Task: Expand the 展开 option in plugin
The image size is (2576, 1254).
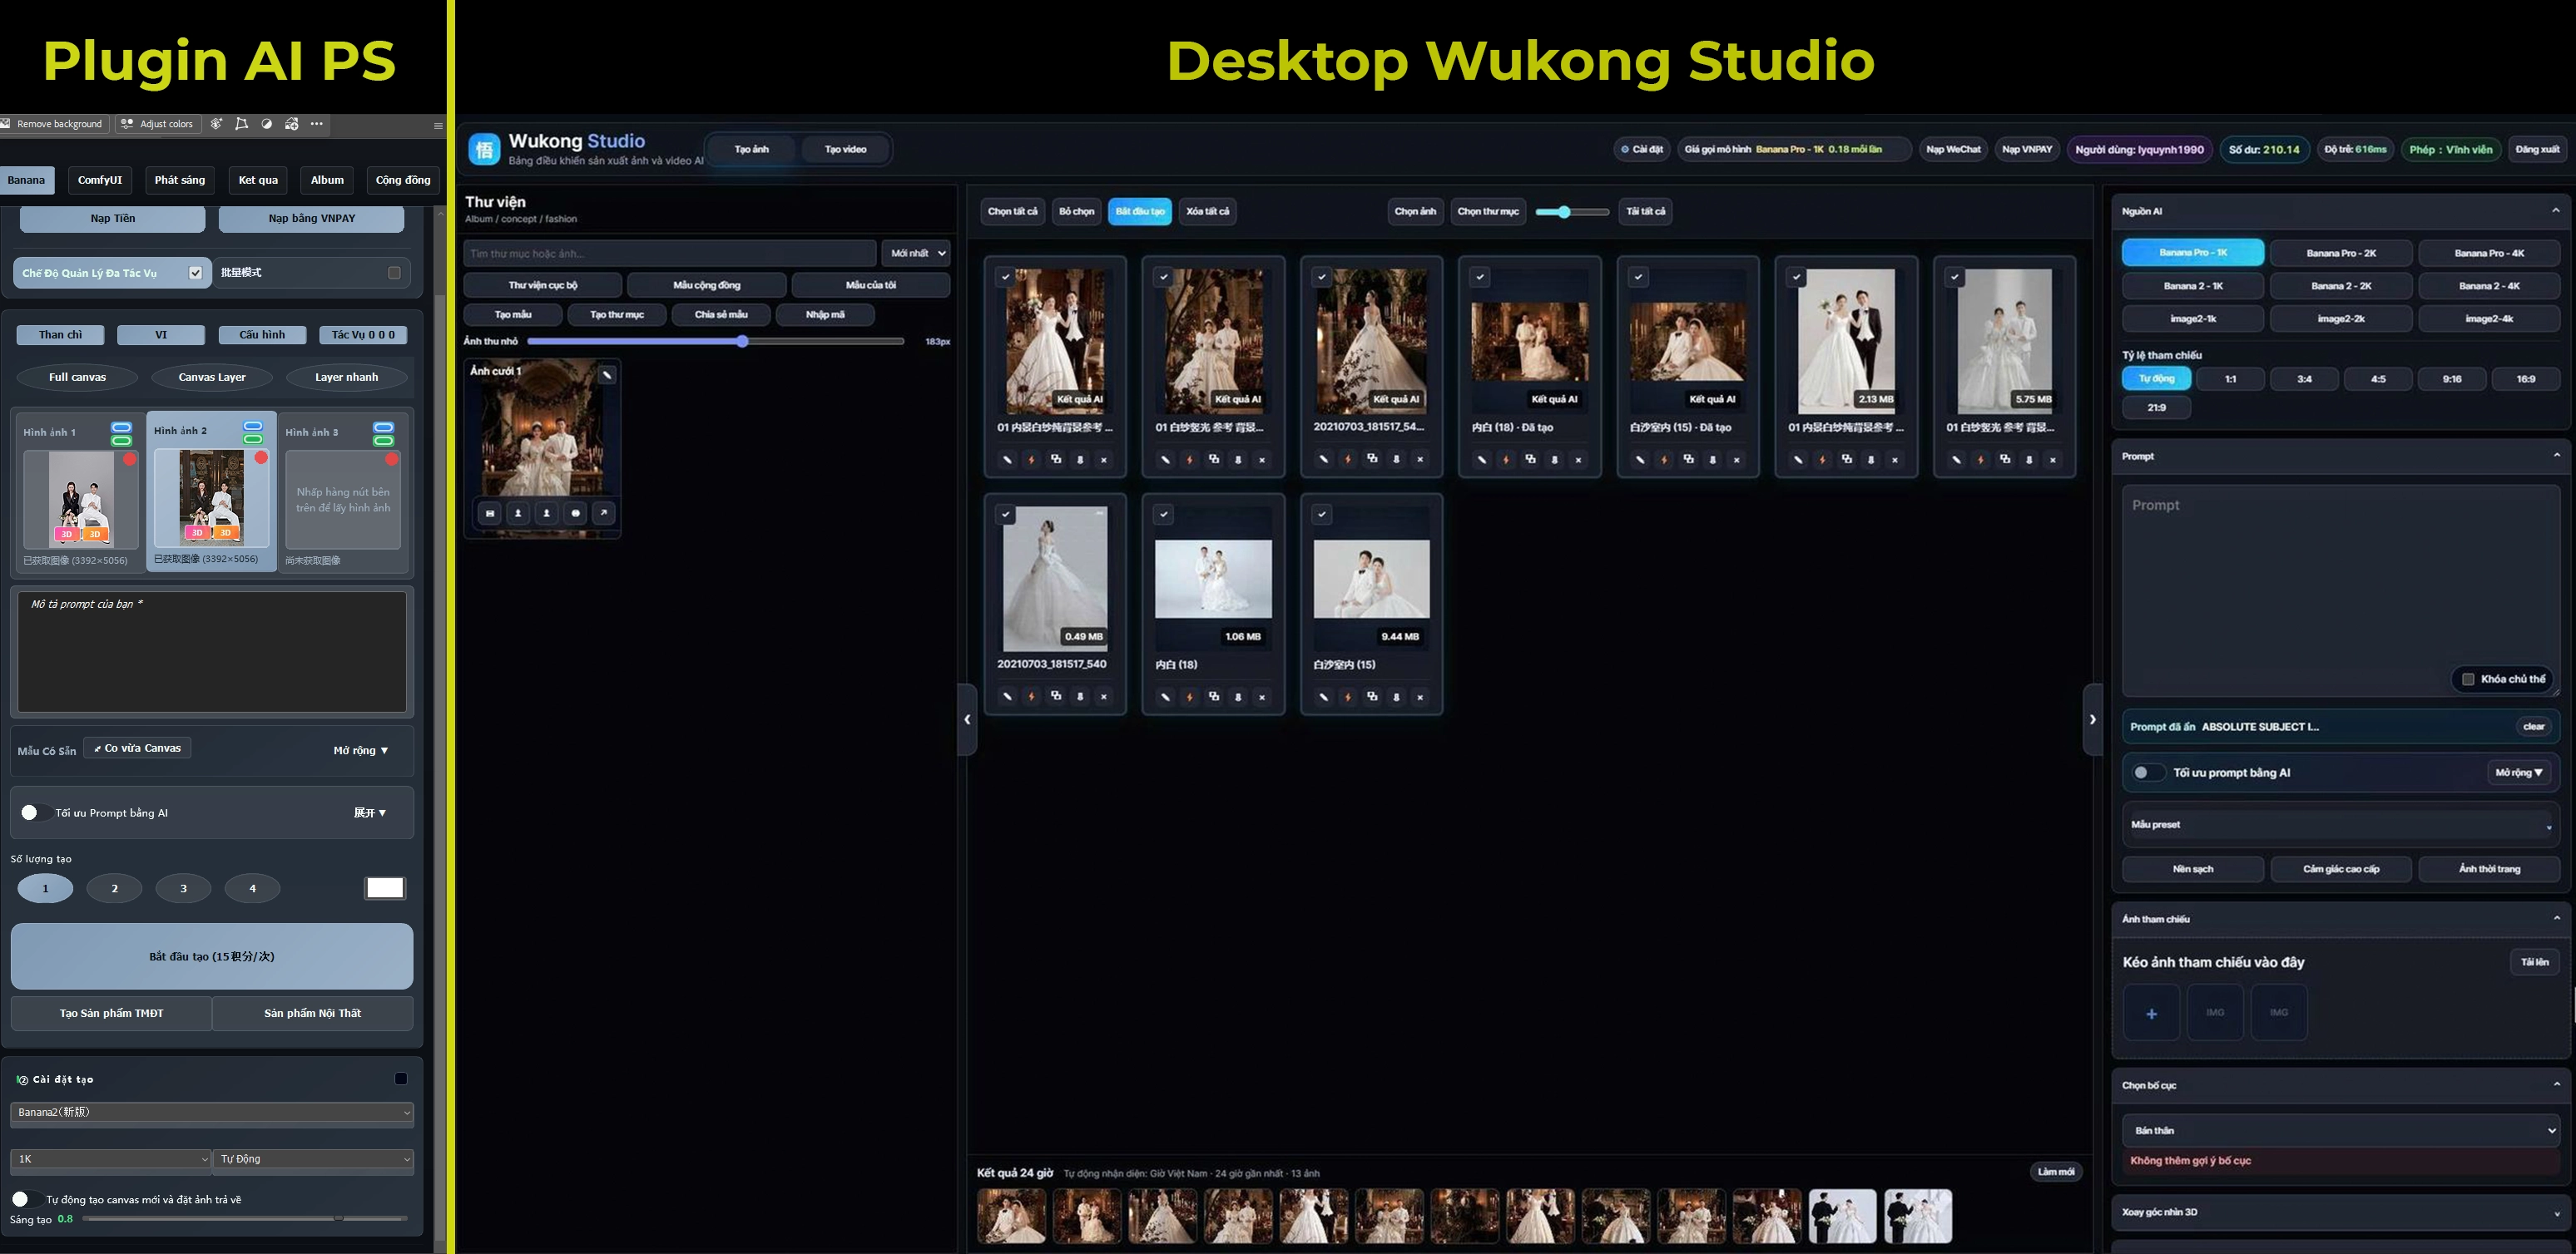Action: (x=370, y=812)
